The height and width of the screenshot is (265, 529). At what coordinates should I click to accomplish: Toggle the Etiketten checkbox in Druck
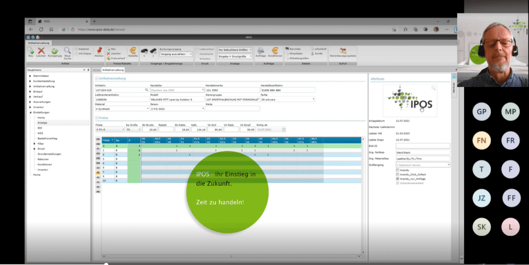coord(197,59)
